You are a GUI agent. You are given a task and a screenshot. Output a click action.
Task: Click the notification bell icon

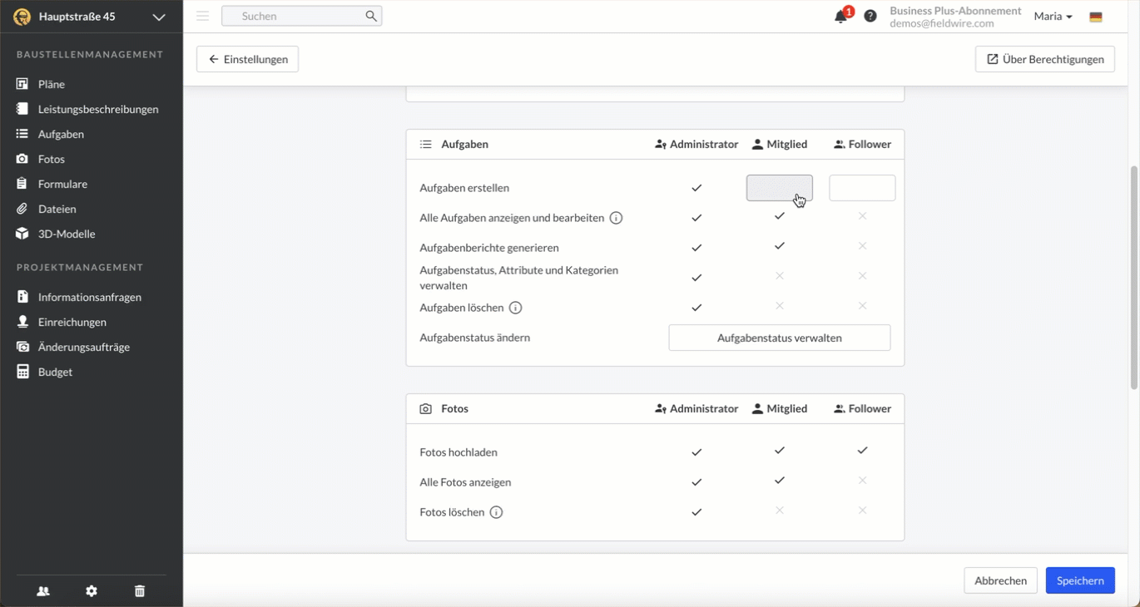[840, 17]
